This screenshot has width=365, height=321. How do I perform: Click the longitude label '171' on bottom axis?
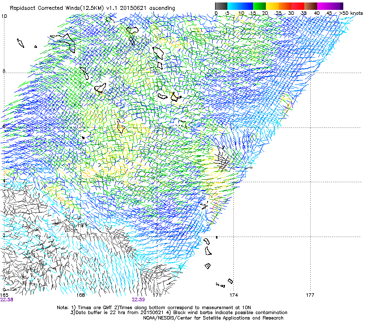tap(157, 295)
